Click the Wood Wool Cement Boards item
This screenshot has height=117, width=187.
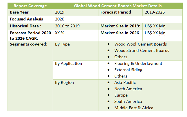[140, 44]
